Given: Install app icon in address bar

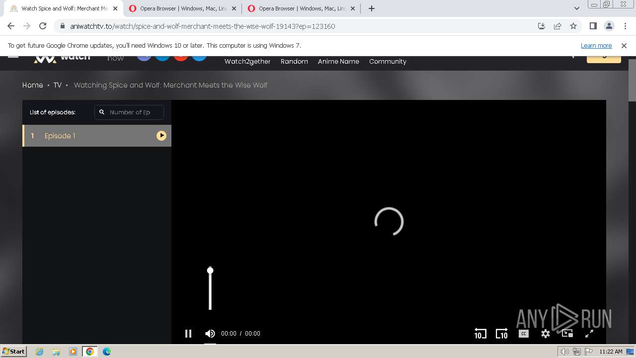Looking at the screenshot, I should (542, 26).
